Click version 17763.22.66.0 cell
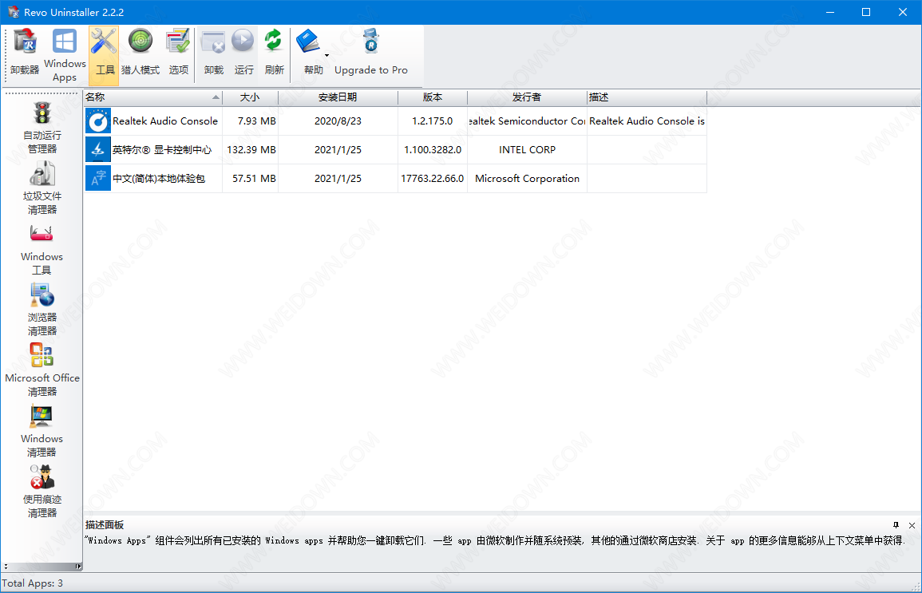922x593 pixels. [432, 179]
